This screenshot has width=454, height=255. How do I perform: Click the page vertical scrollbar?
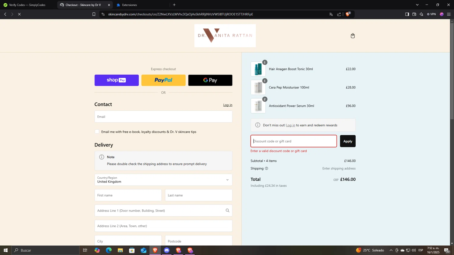coord(452,71)
